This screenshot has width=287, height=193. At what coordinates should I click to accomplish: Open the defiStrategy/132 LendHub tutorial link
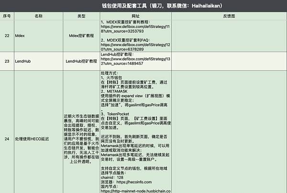tap(135, 61)
